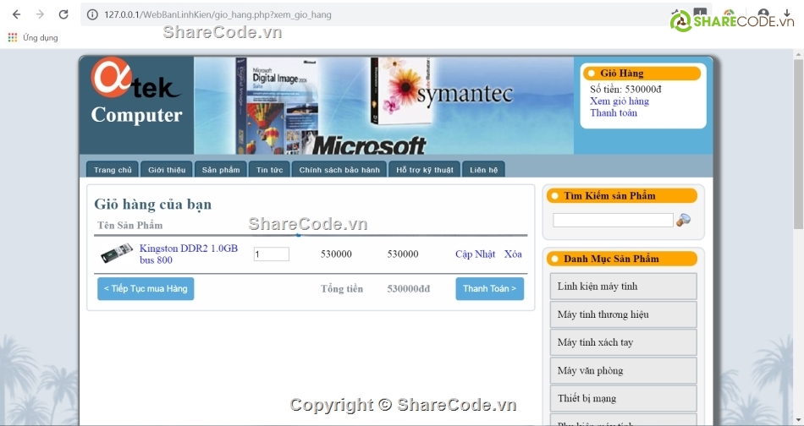This screenshot has width=804, height=426.
Task: Click the product search text box
Action: click(613, 220)
